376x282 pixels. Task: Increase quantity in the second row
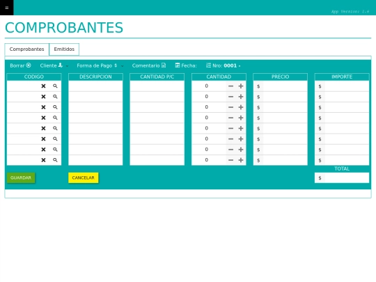[x=241, y=97]
